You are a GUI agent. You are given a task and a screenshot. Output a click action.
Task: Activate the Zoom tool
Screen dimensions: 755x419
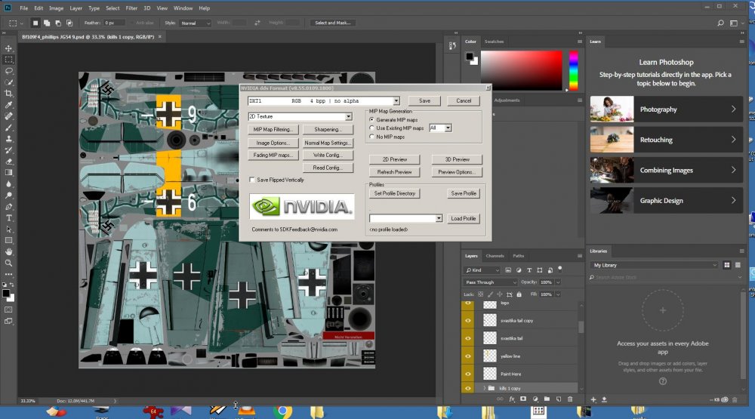[9, 263]
